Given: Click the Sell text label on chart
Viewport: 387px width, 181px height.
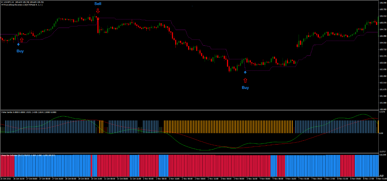Looking at the screenshot, I should 98,4.
